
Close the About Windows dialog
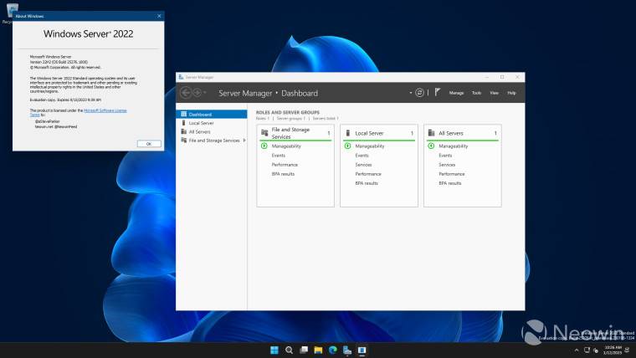pos(159,16)
